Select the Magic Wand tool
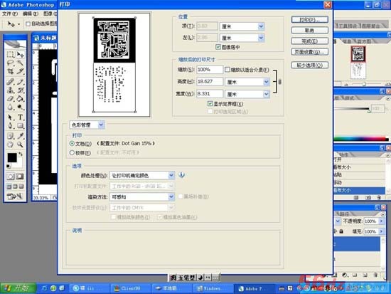391x294 pixels. pos(20,63)
